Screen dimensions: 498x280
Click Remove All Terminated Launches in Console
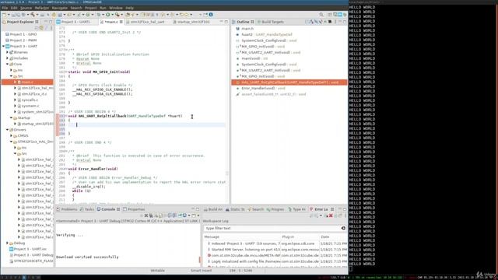[151, 215]
